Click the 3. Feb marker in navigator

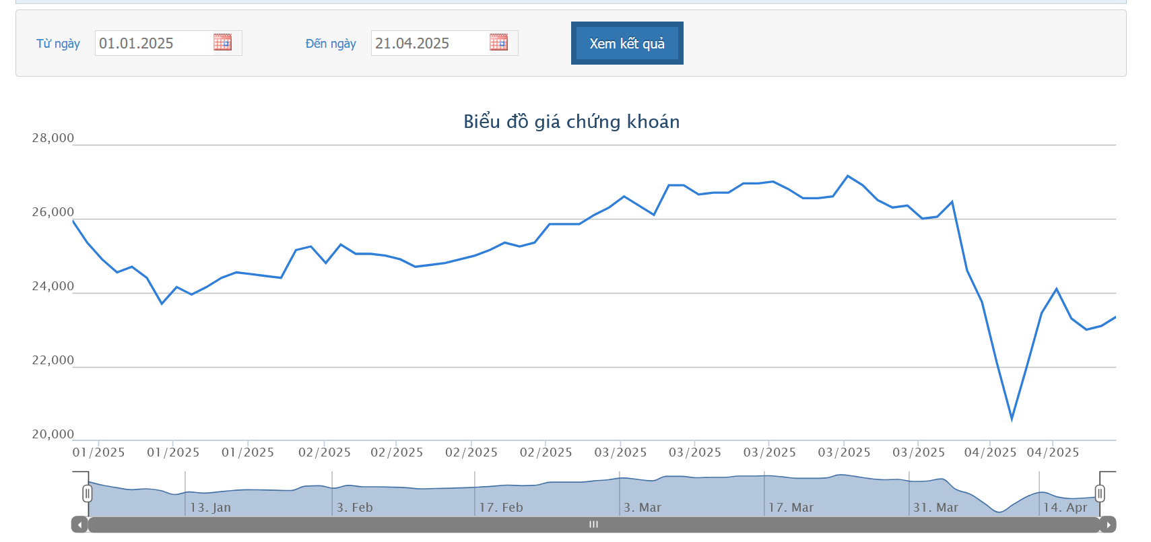(x=354, y=508)
